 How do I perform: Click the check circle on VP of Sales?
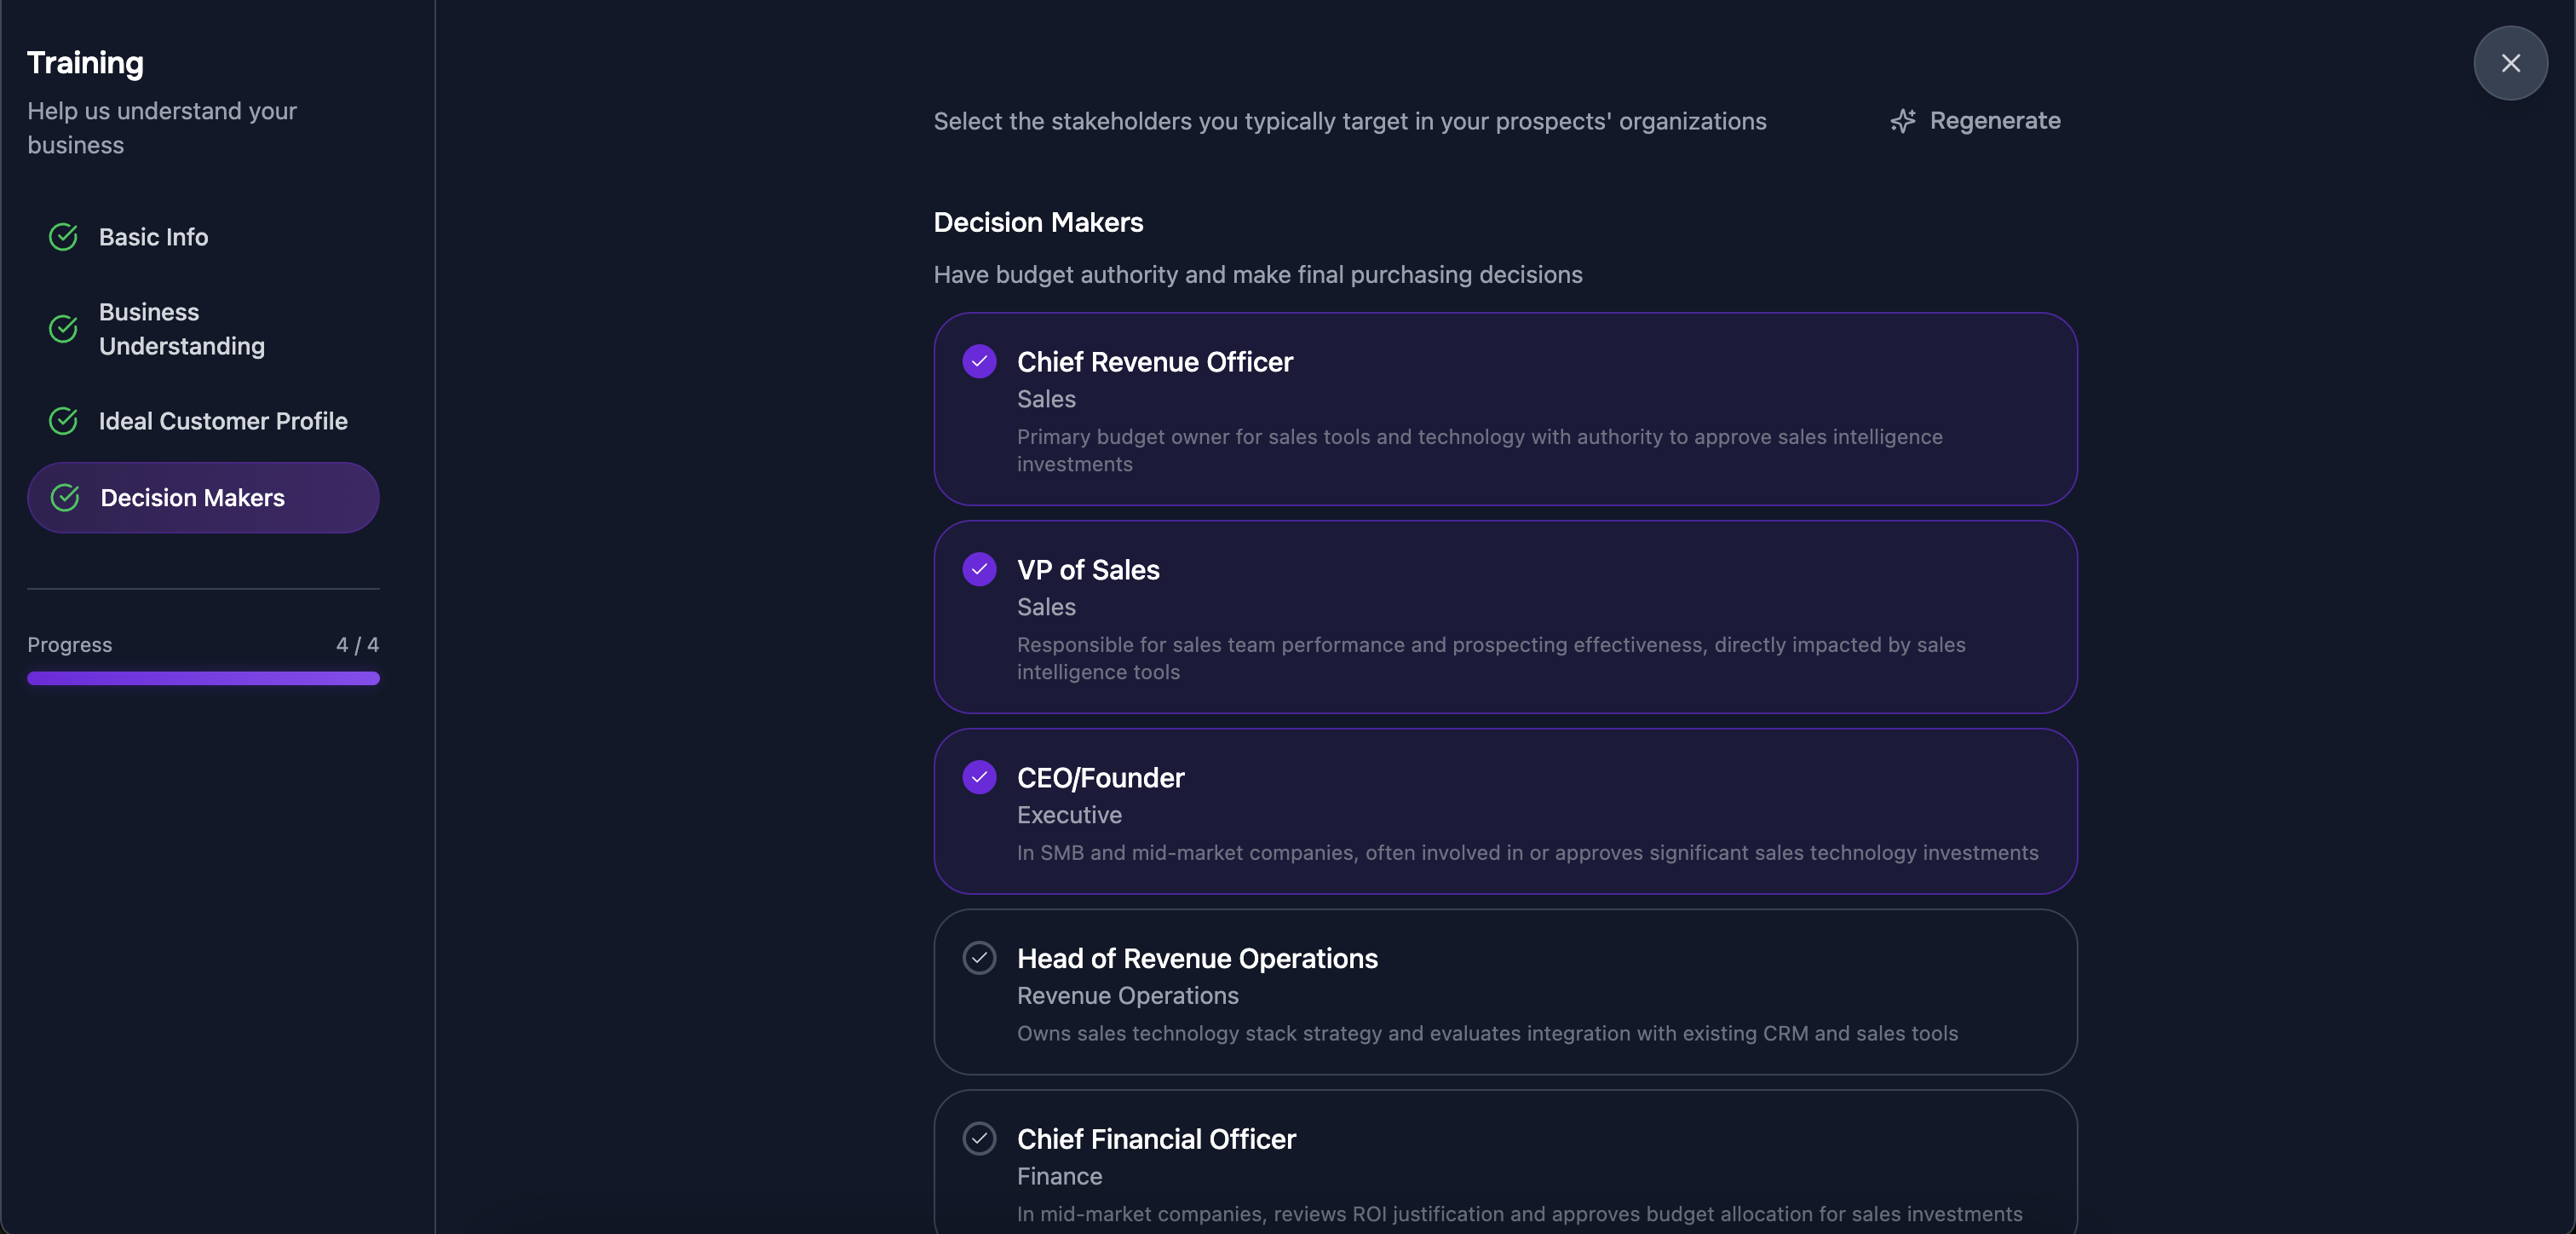979,569
